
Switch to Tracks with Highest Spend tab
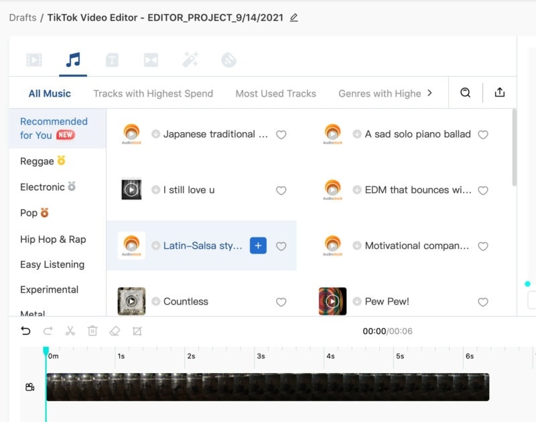[x=153, y=93]
